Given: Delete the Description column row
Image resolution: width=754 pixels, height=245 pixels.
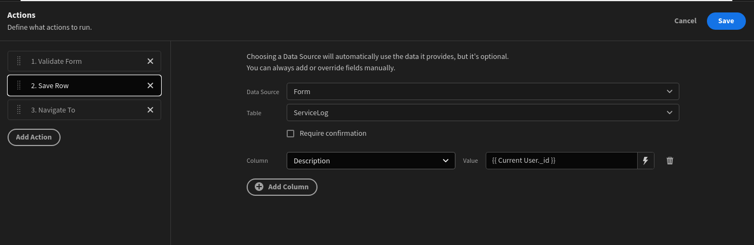Looking at the screenshot, I should [x=670, y=161].
